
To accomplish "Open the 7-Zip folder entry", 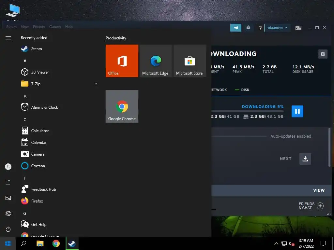I will 59,84.
